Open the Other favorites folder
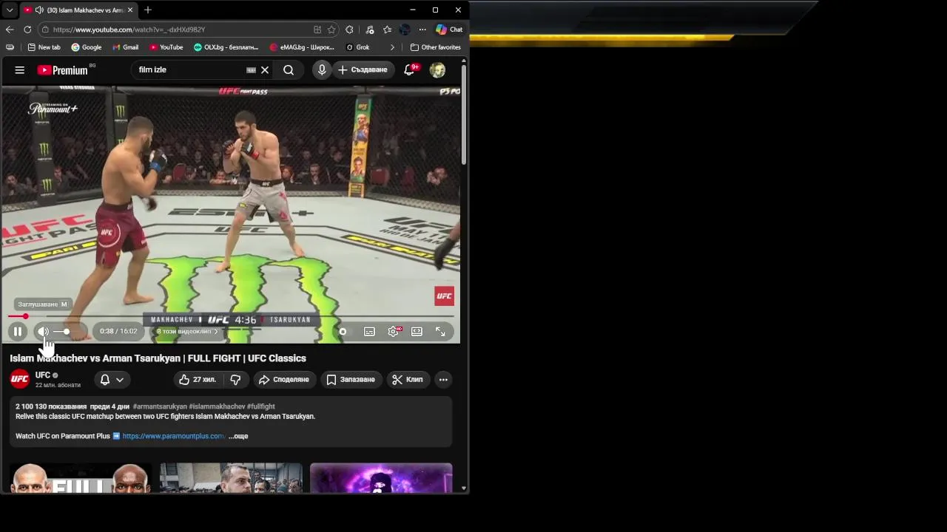This screenshot has height=532, width=947. [x=436, y=47]
